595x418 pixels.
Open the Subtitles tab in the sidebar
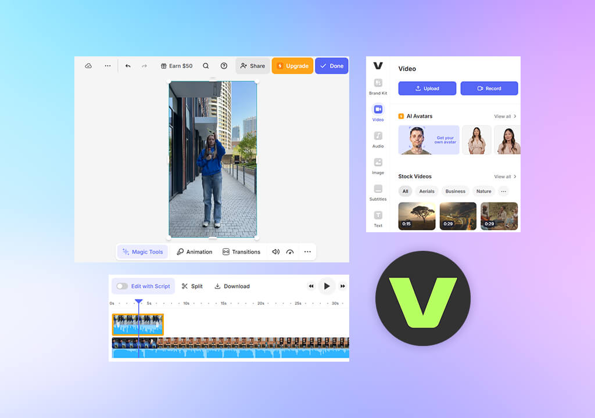[378, 193]
